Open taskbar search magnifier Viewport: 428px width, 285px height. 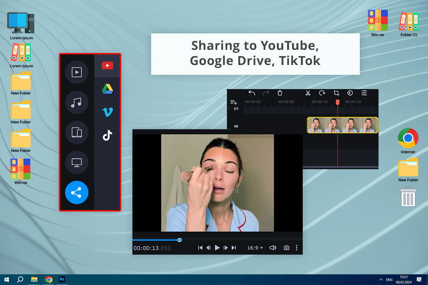[x=20, y=280]
